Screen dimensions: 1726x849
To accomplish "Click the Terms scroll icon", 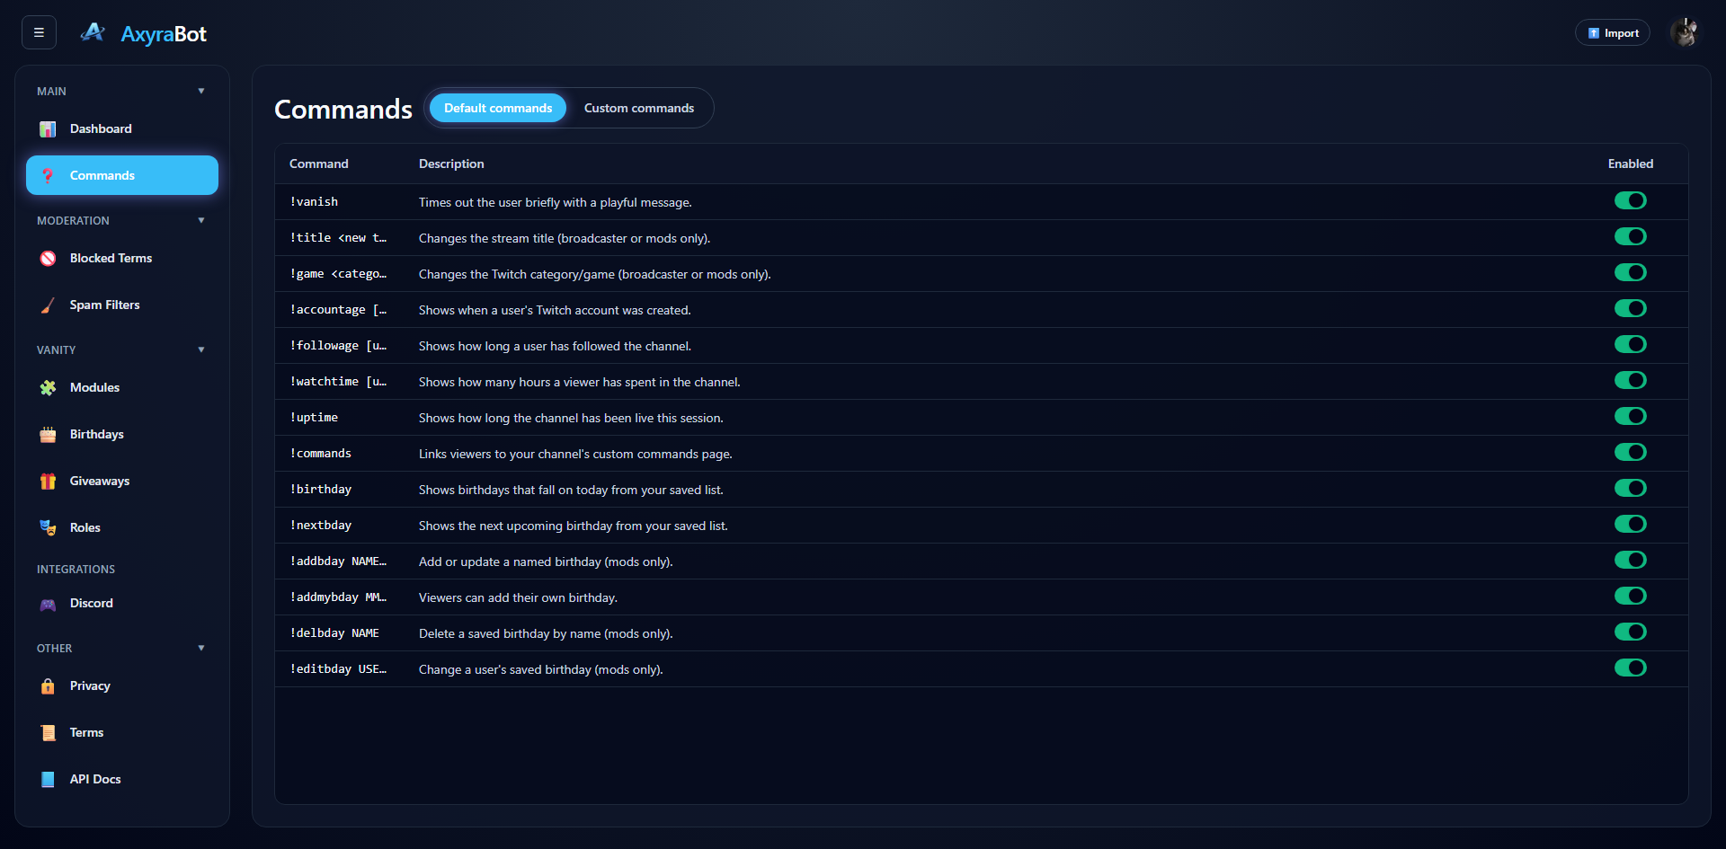I will tap(49, 733).
